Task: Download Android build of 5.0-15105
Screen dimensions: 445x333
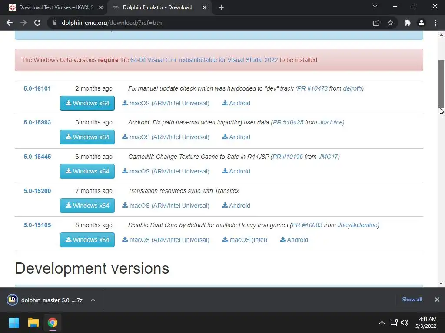Action: (294, 240)
